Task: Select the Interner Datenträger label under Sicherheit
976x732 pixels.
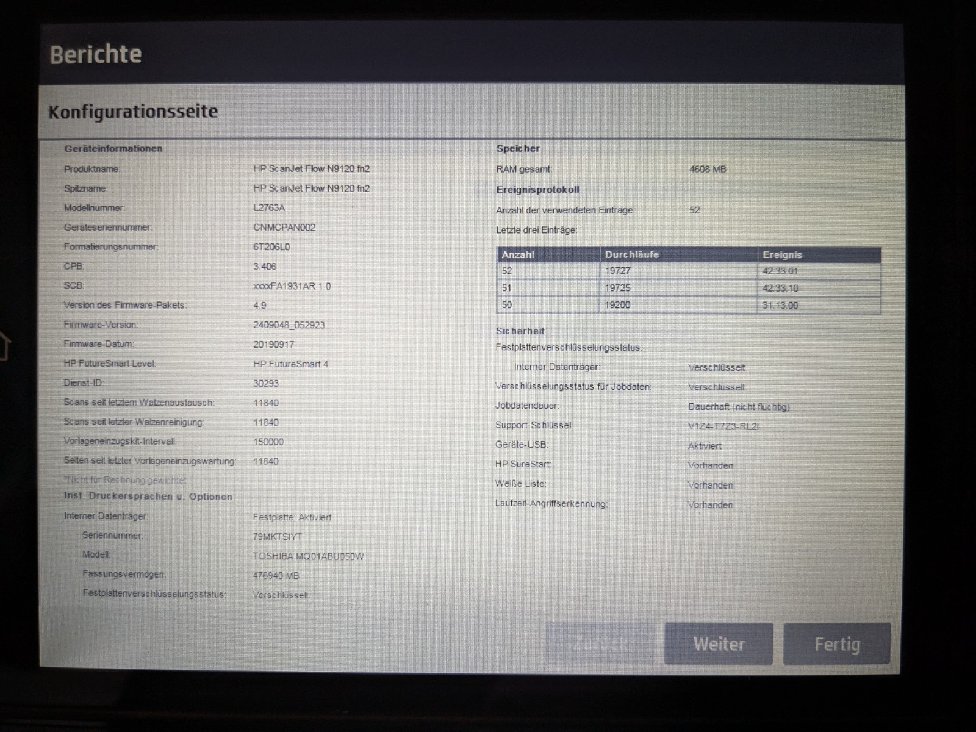Action: [557, 367]
